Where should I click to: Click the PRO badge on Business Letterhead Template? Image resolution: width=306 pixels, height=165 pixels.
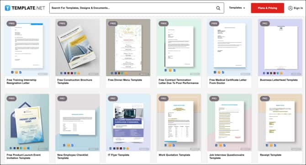click(x=265, y=23)
